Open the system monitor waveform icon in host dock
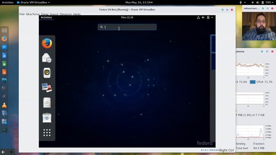 coord(4,47)
